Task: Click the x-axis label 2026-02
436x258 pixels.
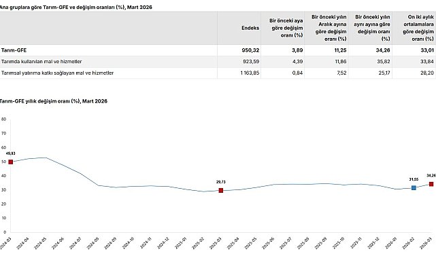Action: [408, 243]
